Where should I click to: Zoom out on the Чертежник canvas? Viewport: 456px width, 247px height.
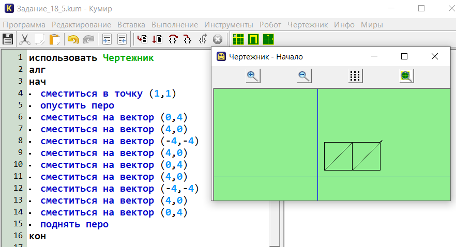[x=304, y=76]
